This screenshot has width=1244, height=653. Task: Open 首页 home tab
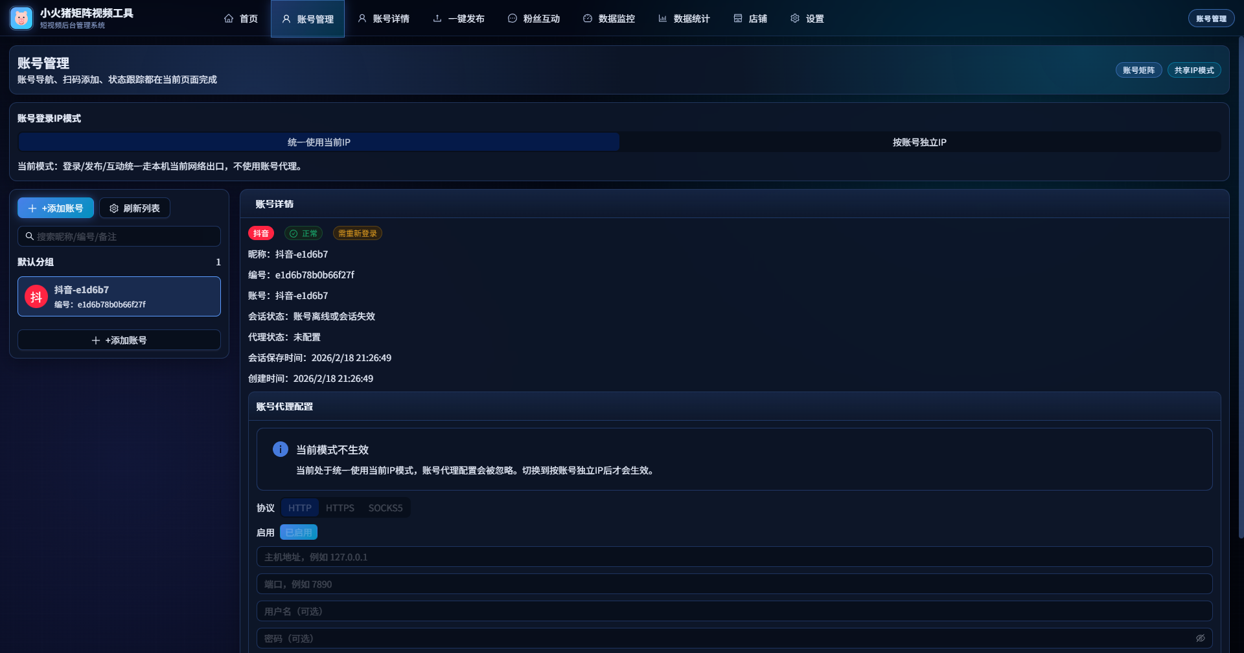pos(241,19)
